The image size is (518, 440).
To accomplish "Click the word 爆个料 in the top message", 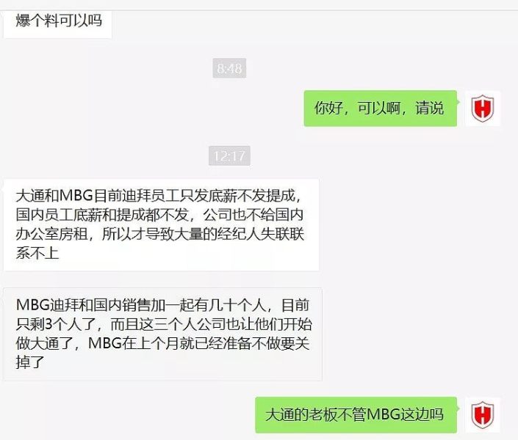I will pyautogui.click(x=37, y=21).
